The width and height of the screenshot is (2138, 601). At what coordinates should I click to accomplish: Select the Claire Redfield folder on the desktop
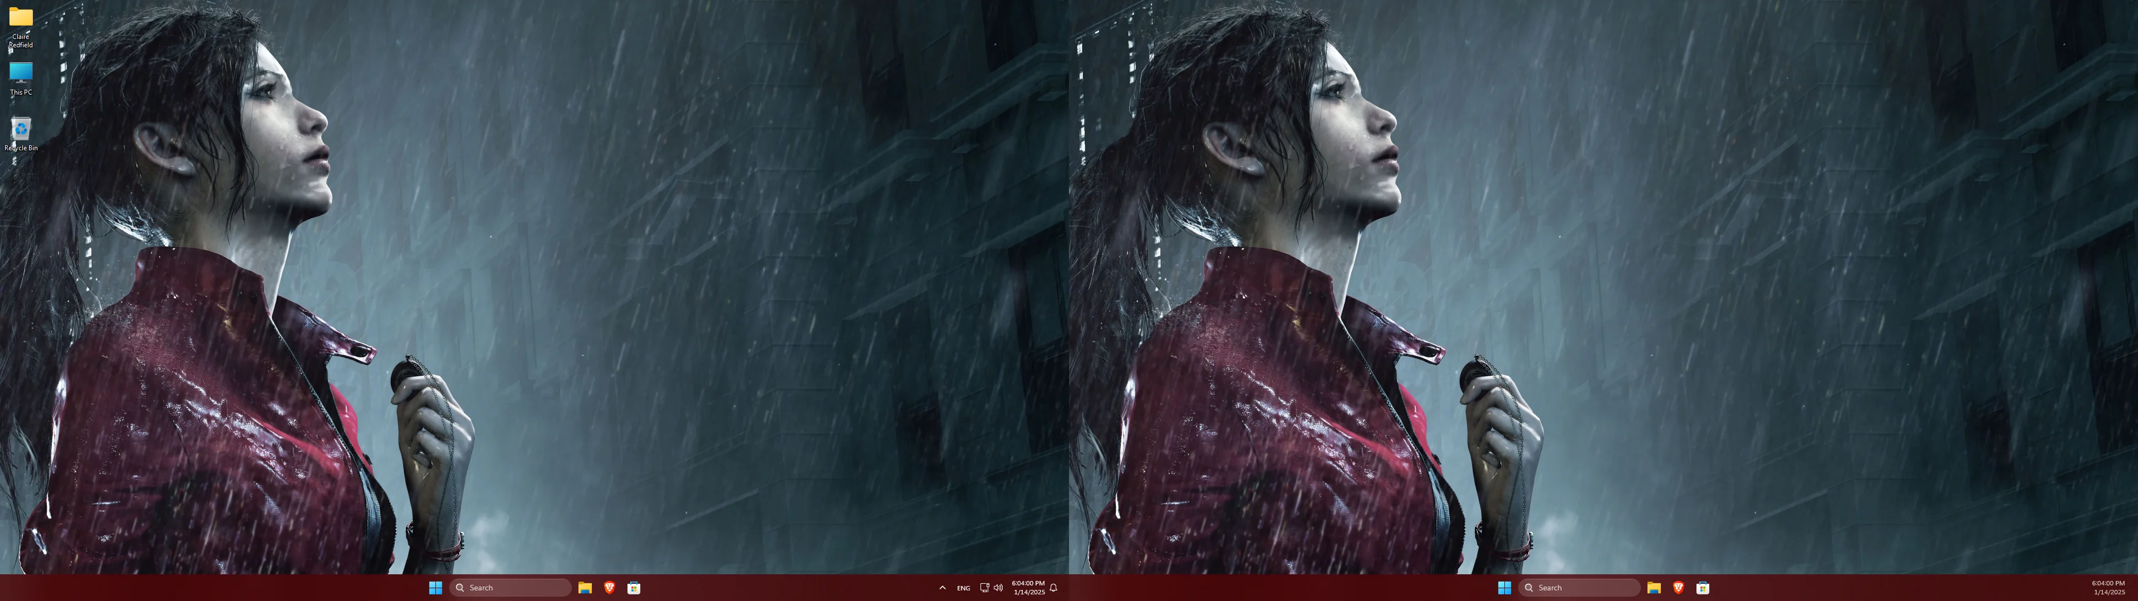click(21, 27)
